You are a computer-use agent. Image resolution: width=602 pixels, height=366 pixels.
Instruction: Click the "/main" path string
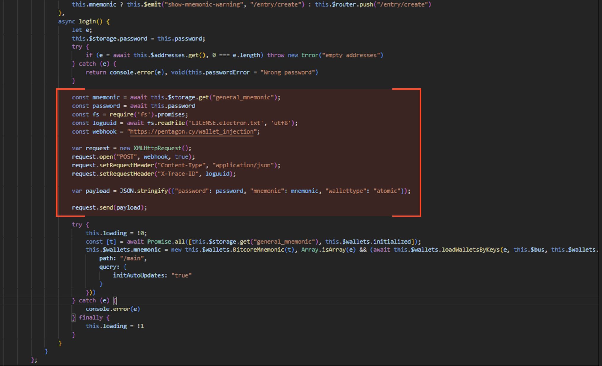pyautogui.click(x=132, y=258)
